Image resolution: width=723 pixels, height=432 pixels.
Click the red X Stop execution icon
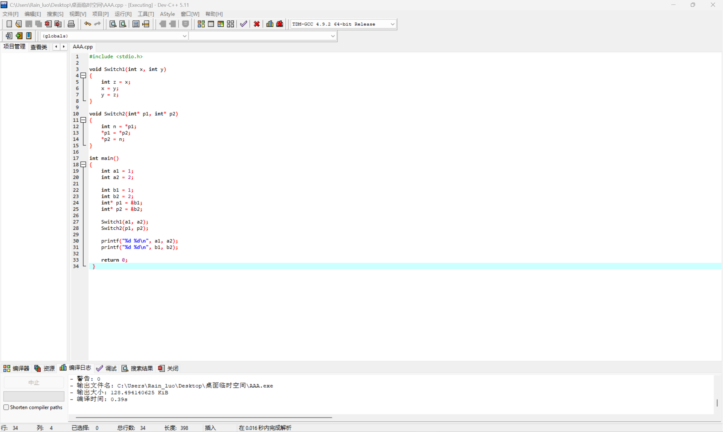(x=257, y=24)
